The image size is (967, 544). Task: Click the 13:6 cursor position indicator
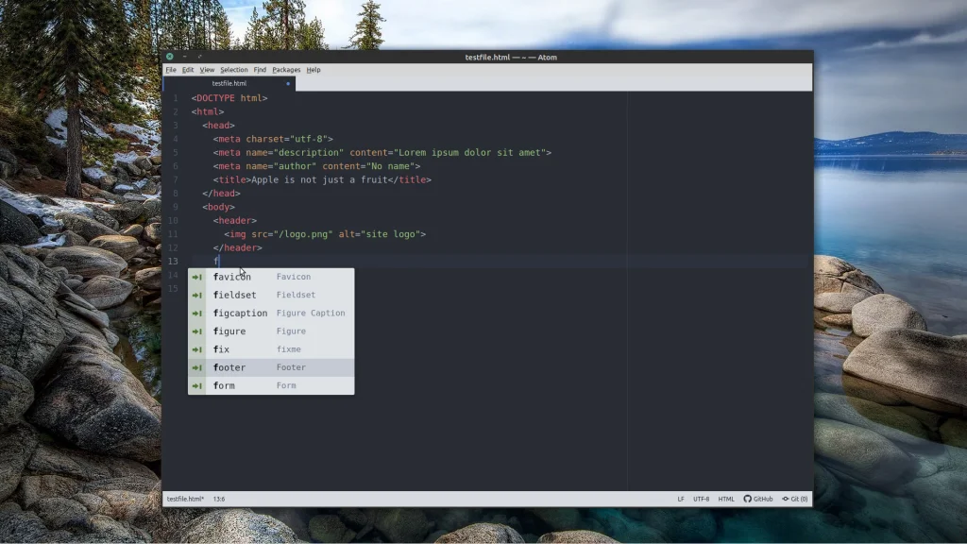click(x=218, y=499)
